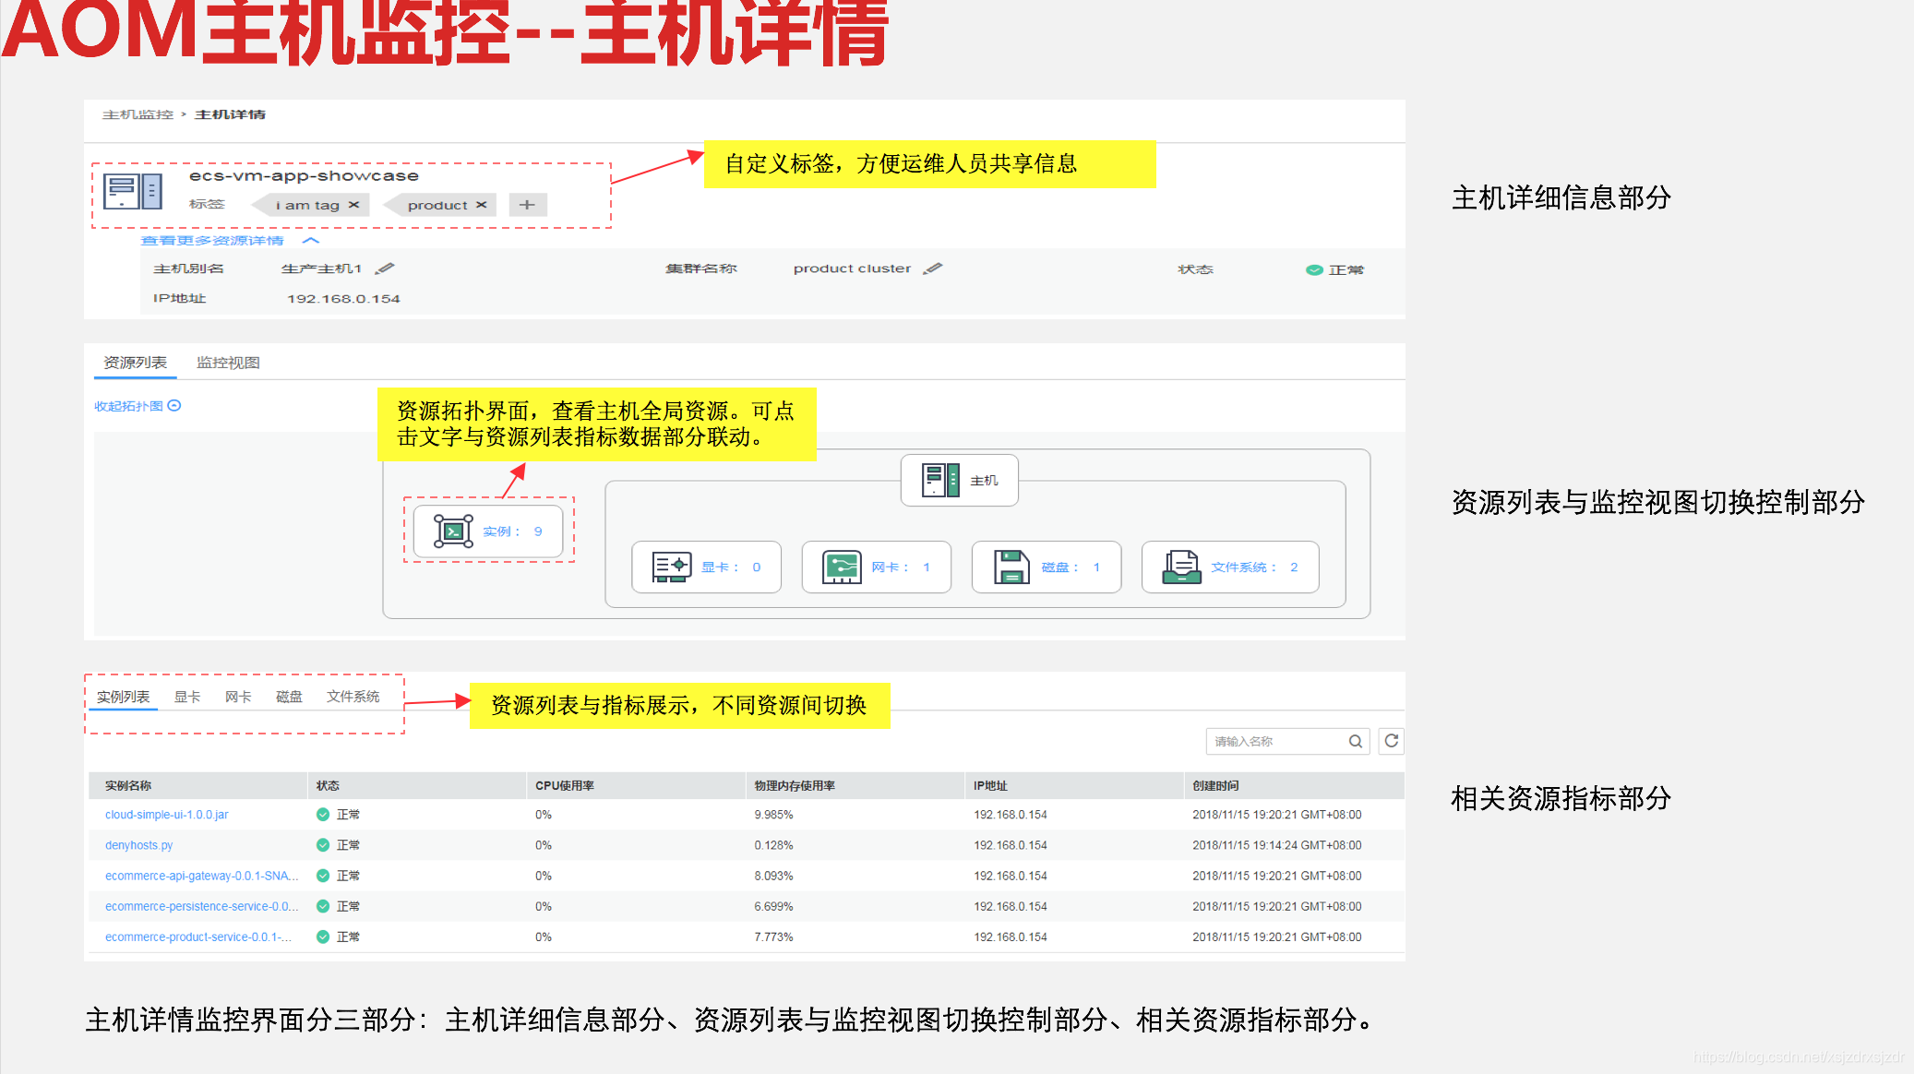
Task: Add a new tag with plus button
Action: coord(527,205)
